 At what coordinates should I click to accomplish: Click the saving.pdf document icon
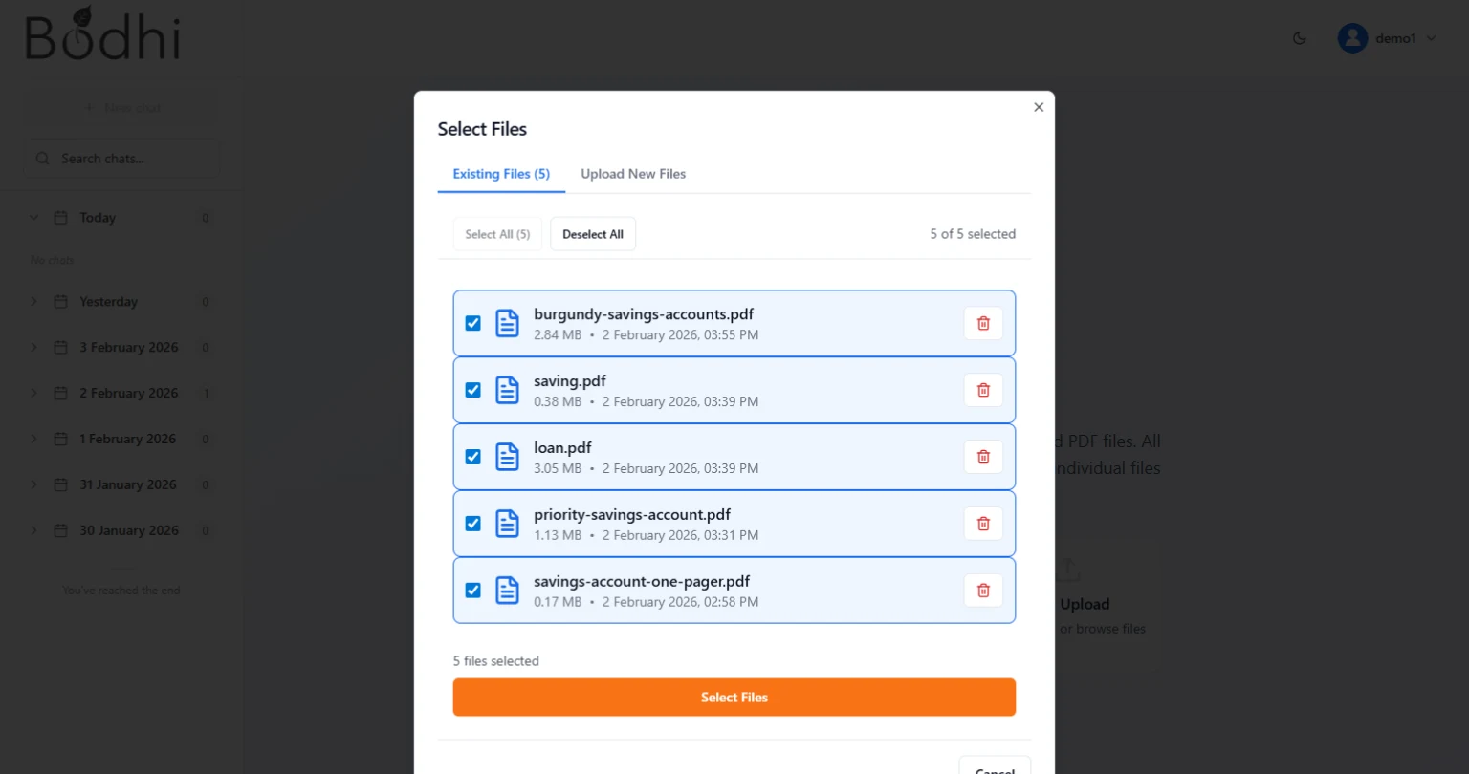pos(507,390)
